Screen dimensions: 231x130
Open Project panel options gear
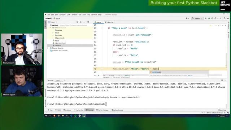click(x=88, y=22)
